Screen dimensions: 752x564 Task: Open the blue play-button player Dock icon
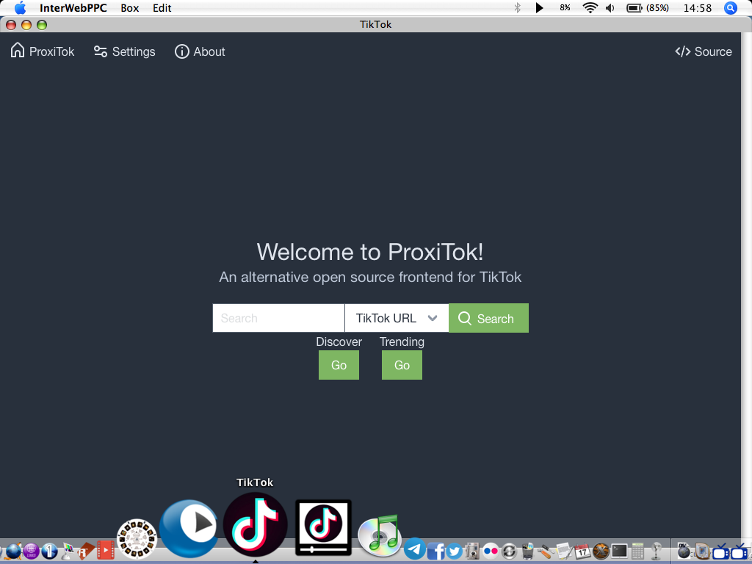click(x=189, y=529)
